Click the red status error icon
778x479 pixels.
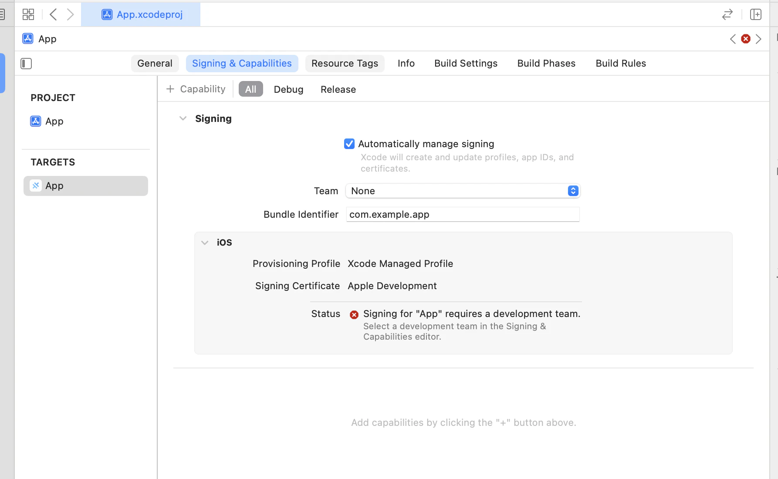(x=354, y=314)
